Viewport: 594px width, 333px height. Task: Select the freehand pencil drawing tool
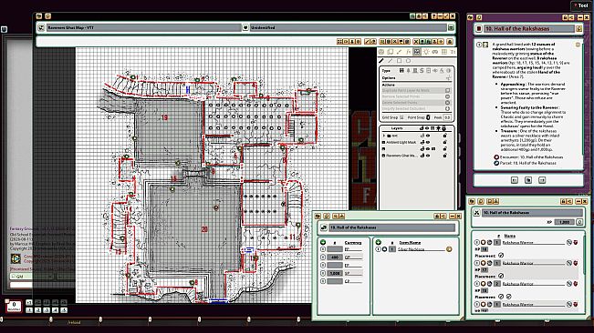pyautogui.click(x=381, y=61)
